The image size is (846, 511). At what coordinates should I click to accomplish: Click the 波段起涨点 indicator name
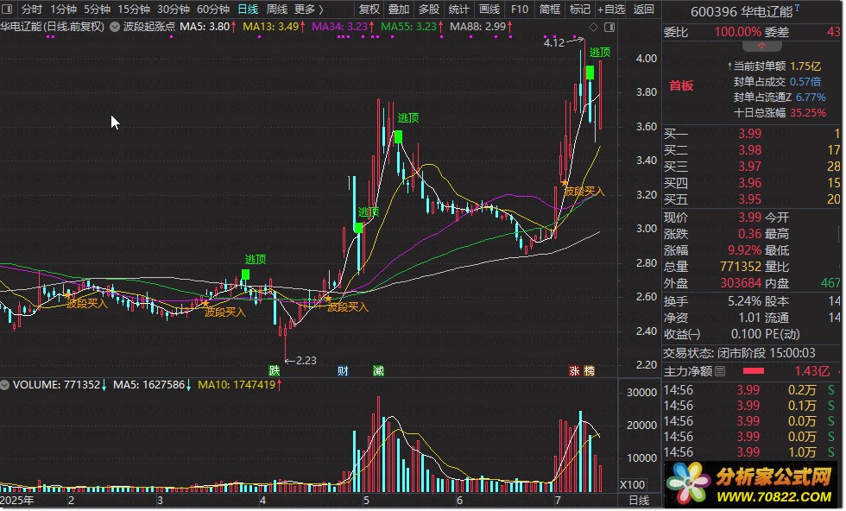pos(148,27)
